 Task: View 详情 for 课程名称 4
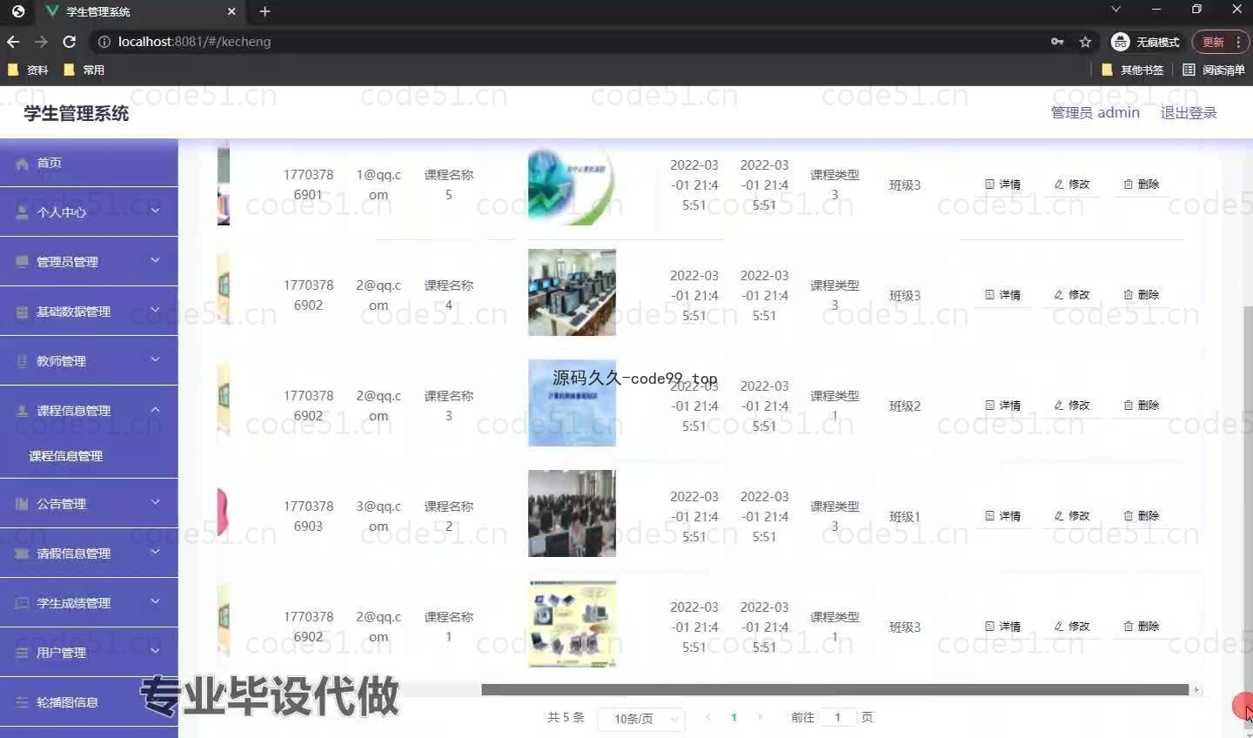click(x=1002, y=295)
